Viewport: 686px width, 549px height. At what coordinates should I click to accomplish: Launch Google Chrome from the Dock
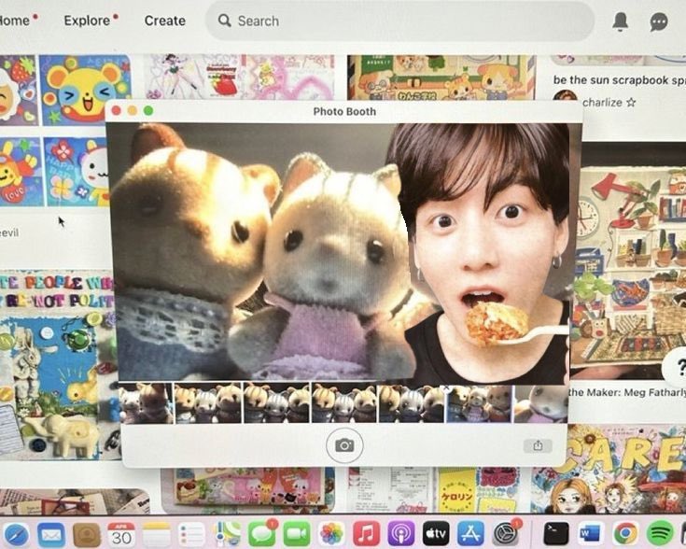(625, 535)
